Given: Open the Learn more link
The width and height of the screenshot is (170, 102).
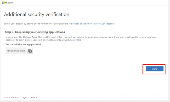Looking at the screenshot, I should pos(76,40).
